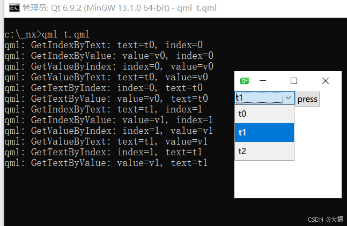Click 'GetIndexByText: text=t1, index=1' line
This screenshot has height=226, width=347.
pyautogui.click(x=104, y=109)
